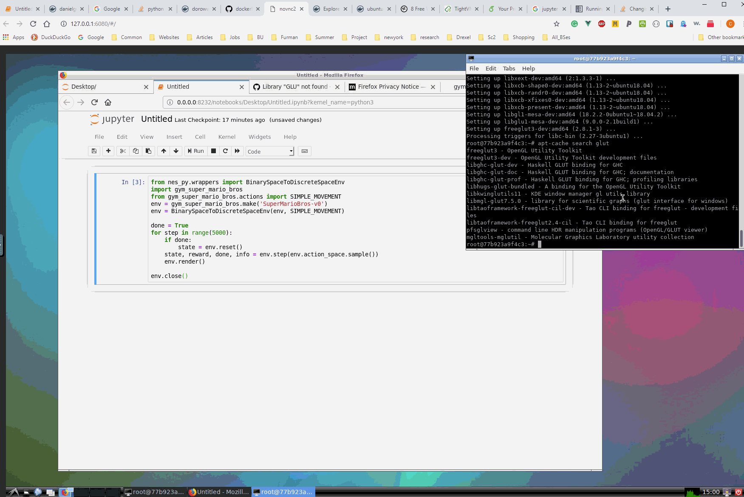744x497 pixels.
Task: Rename the notebook by clicking the Untitled title
Action: [x=156, y=119]
